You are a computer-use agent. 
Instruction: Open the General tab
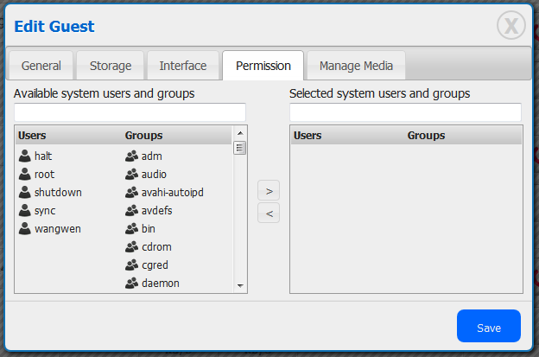[41, 66]
